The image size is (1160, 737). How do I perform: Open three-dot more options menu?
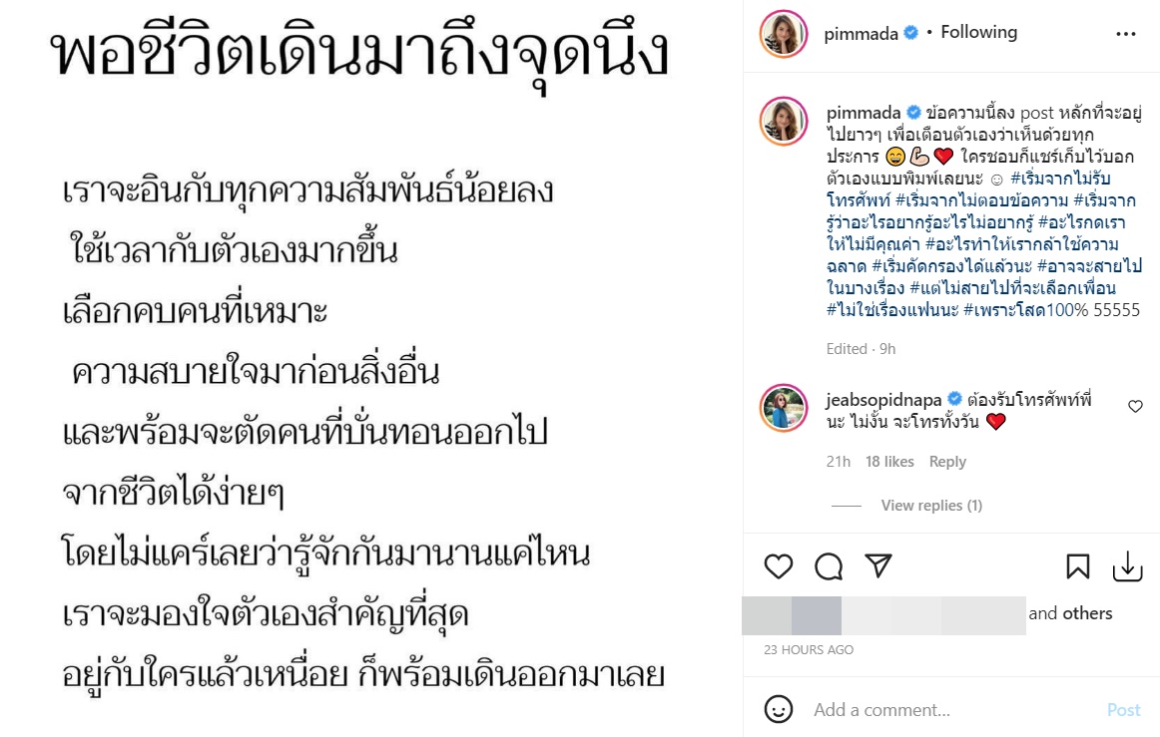1125,34
